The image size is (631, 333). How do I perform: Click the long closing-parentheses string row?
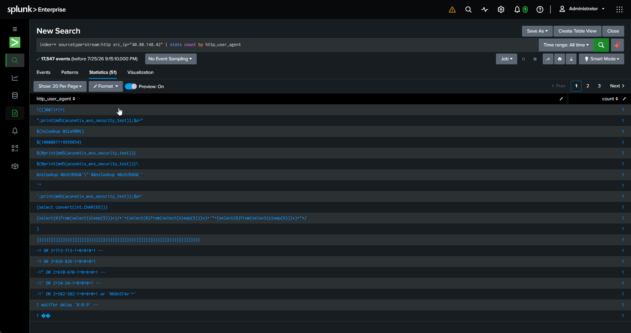click(118, 240)
